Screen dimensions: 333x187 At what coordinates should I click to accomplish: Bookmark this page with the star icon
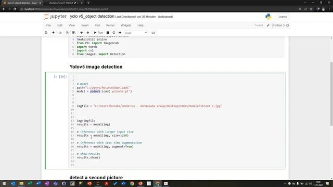[311, 9]
